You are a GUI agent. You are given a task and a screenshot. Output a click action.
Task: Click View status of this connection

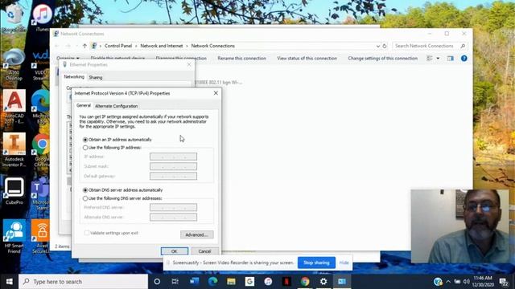tap(307, 59)
